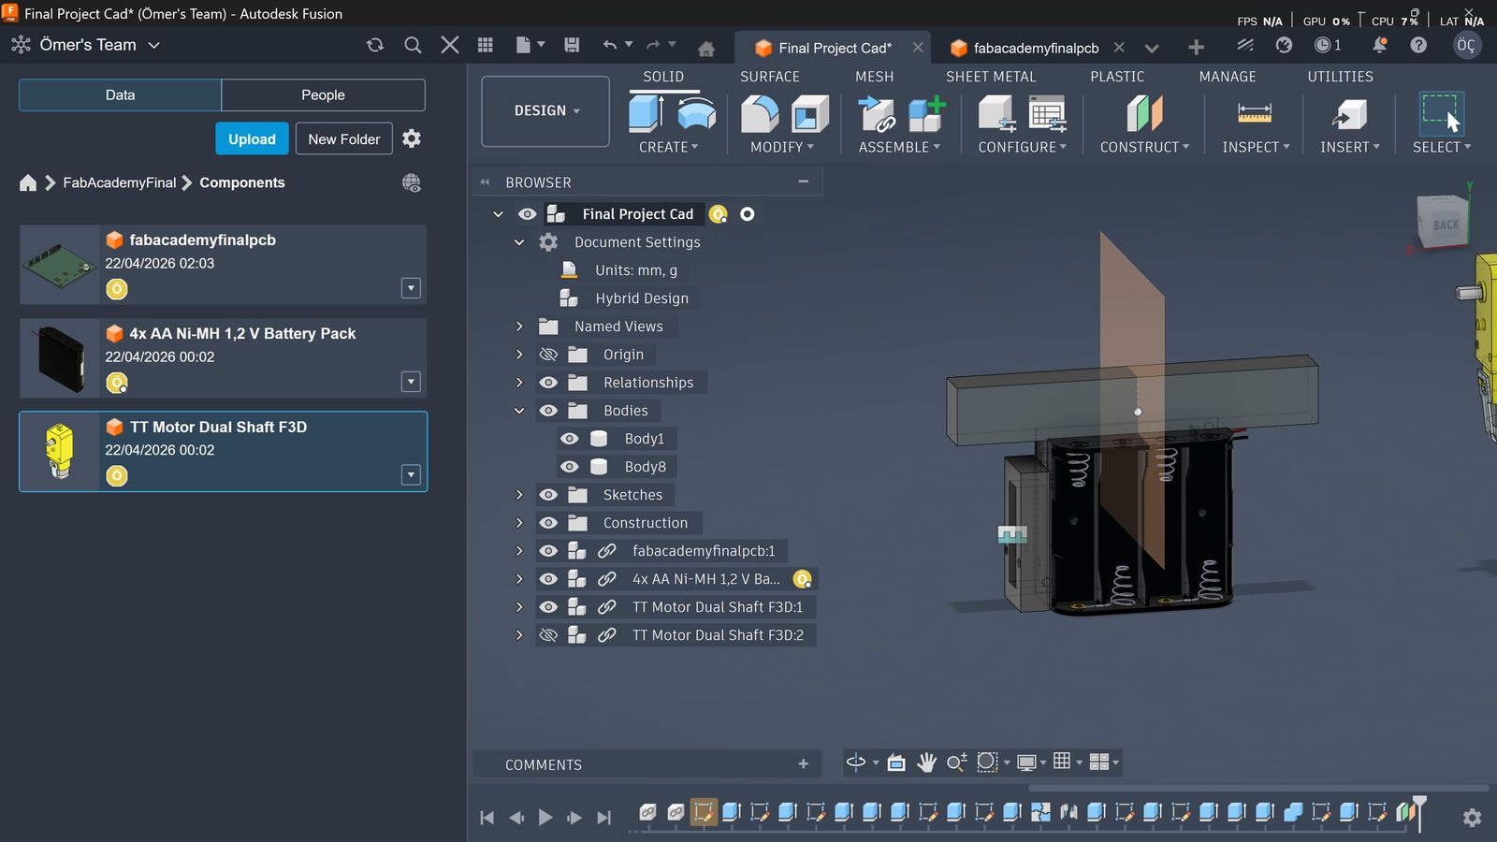The height and width of the screenshot is (842, 1497).
Task: Go to FabAcademyFinal breadcrumb
Action: pyautogui.click(x=119, y=183)
